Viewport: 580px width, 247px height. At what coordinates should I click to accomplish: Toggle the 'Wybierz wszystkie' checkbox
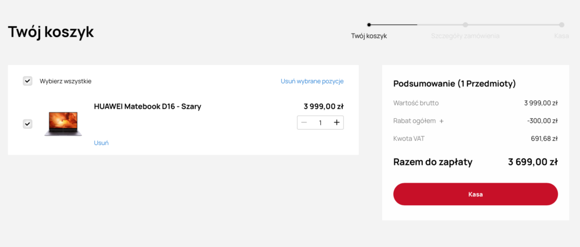coord(27,81)
